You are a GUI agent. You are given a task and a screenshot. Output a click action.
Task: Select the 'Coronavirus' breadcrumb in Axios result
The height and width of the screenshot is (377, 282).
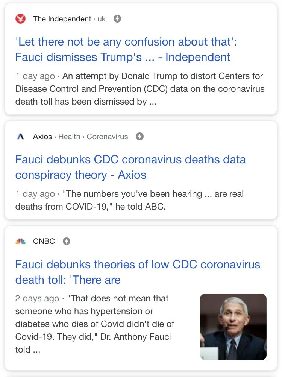pyautogui.click(x=107, y=137)
